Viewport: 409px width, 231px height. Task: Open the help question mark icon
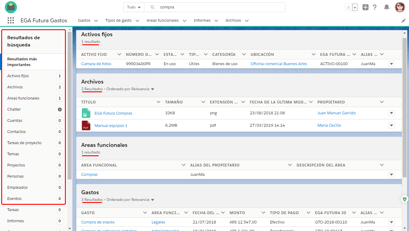[375, 7]
